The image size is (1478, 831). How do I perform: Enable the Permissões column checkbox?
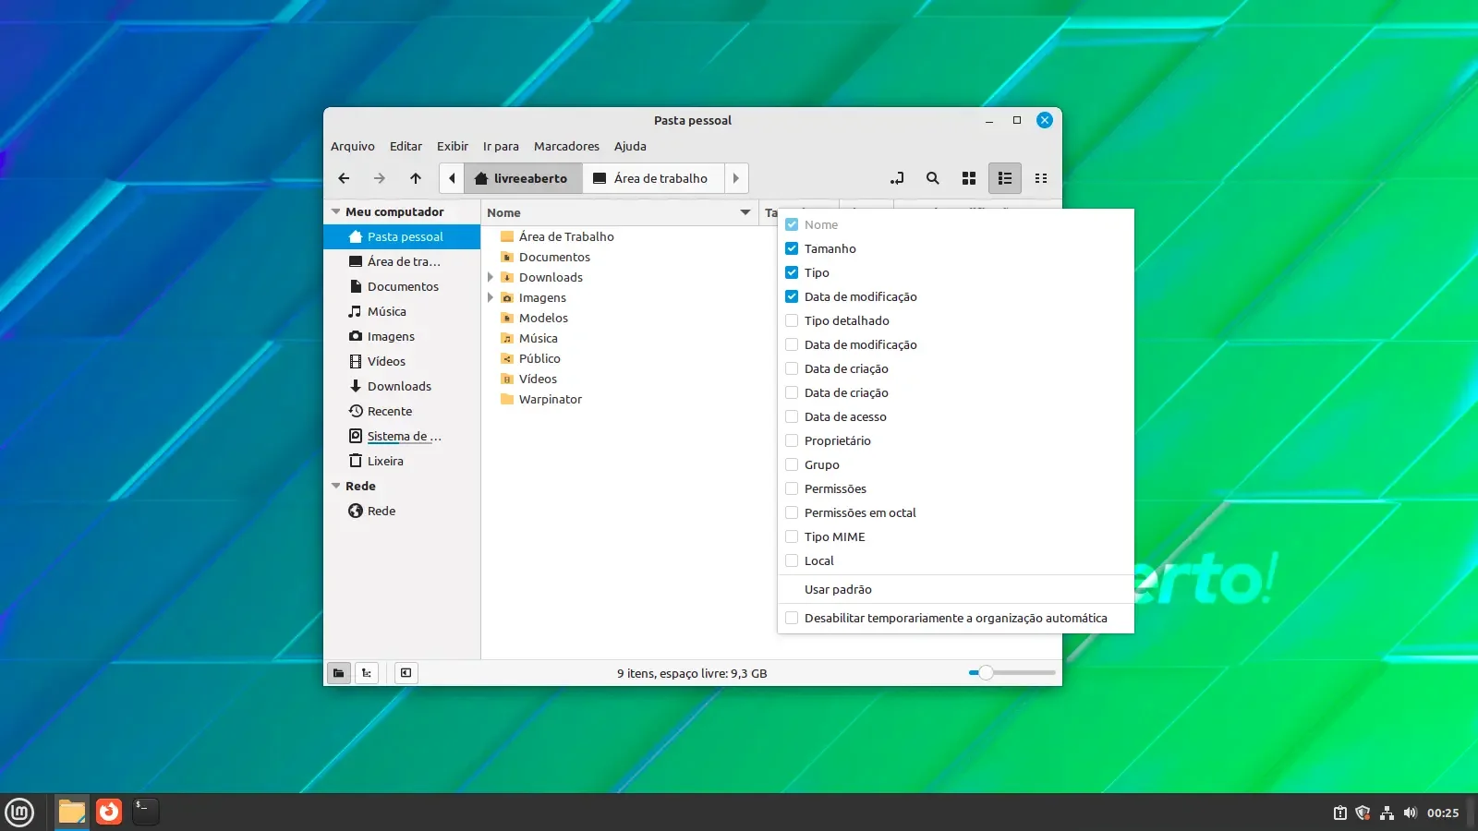[792, 488]
